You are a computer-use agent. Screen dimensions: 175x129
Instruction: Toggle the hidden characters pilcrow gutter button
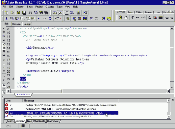click(4, 51)
